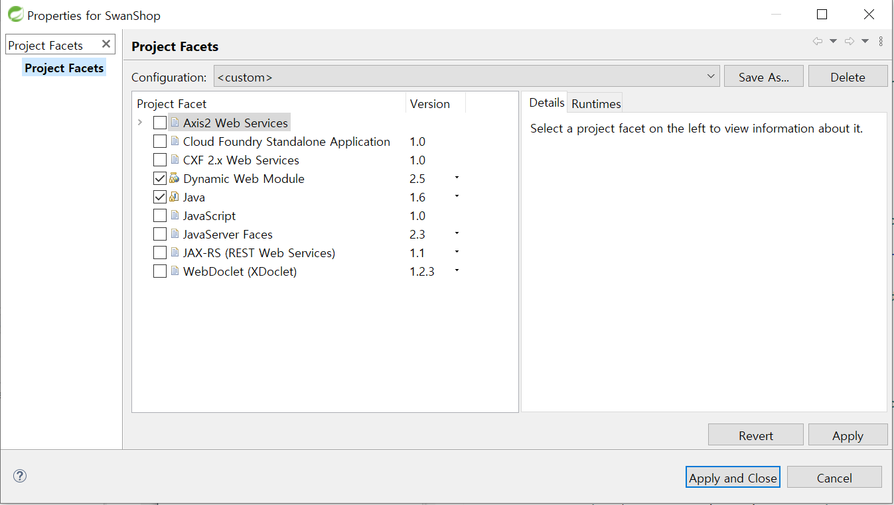Screen dimensions: 894x505
Task: Open back history dropdown arrow
Action: (x=834, y=41)
